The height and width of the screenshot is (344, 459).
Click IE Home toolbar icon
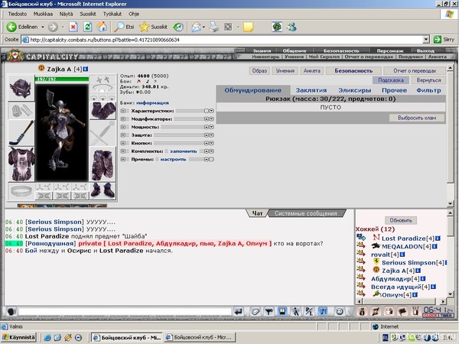[x=102, y=27]
